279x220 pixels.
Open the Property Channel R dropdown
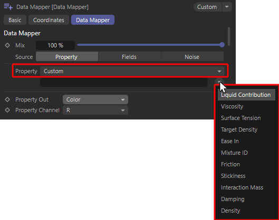pos(95,110)
